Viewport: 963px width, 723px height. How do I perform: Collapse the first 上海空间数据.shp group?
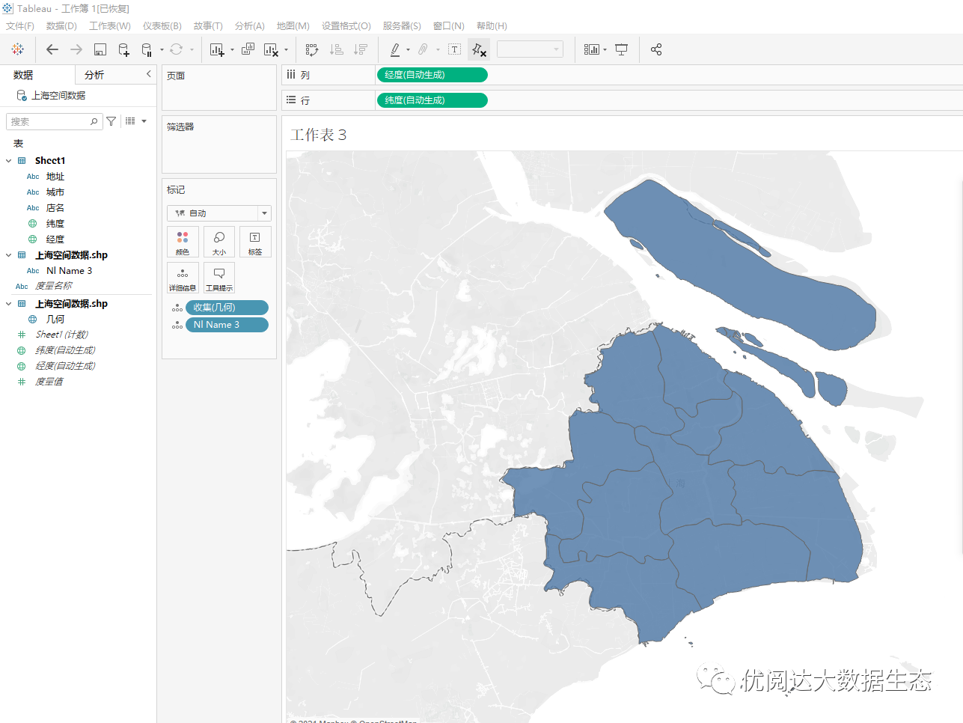click(x=9, y=255)
